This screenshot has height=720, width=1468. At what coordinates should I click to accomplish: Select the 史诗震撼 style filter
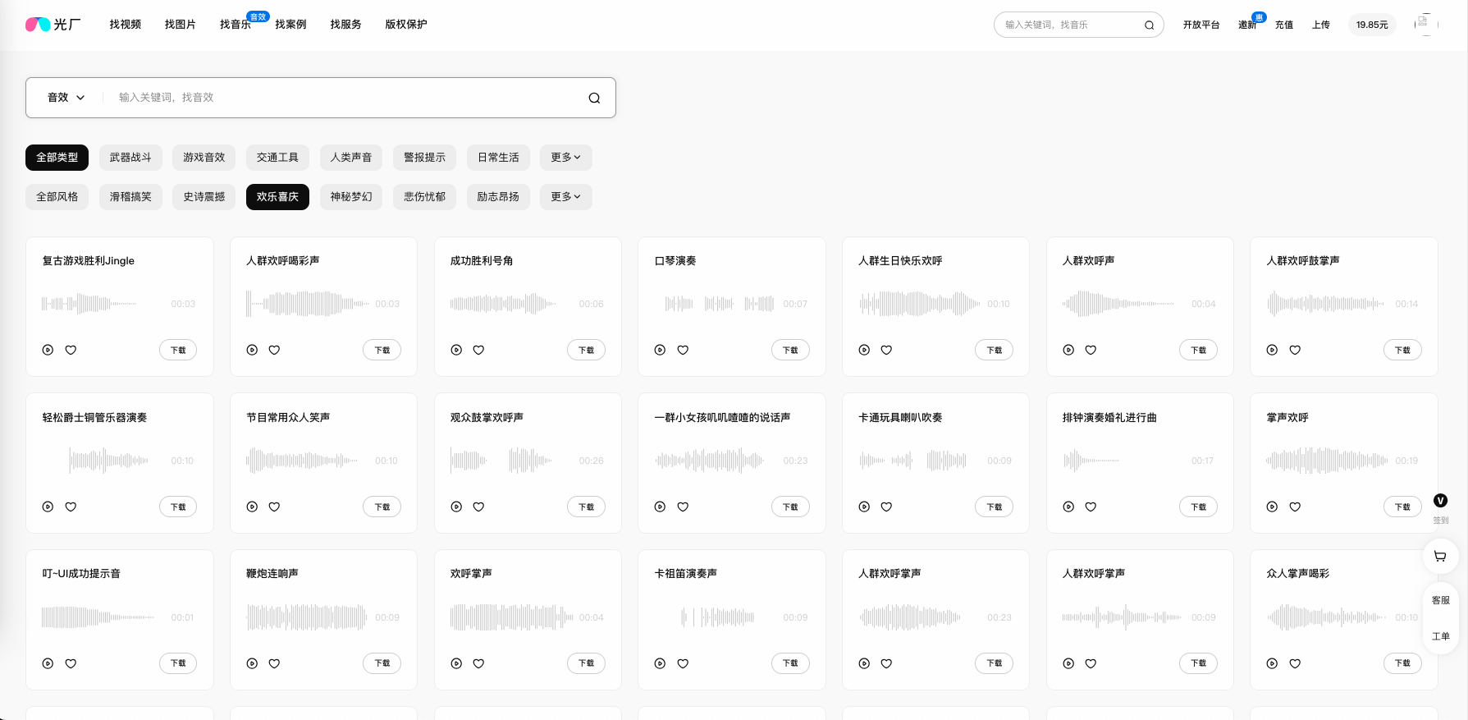point(204,197)
